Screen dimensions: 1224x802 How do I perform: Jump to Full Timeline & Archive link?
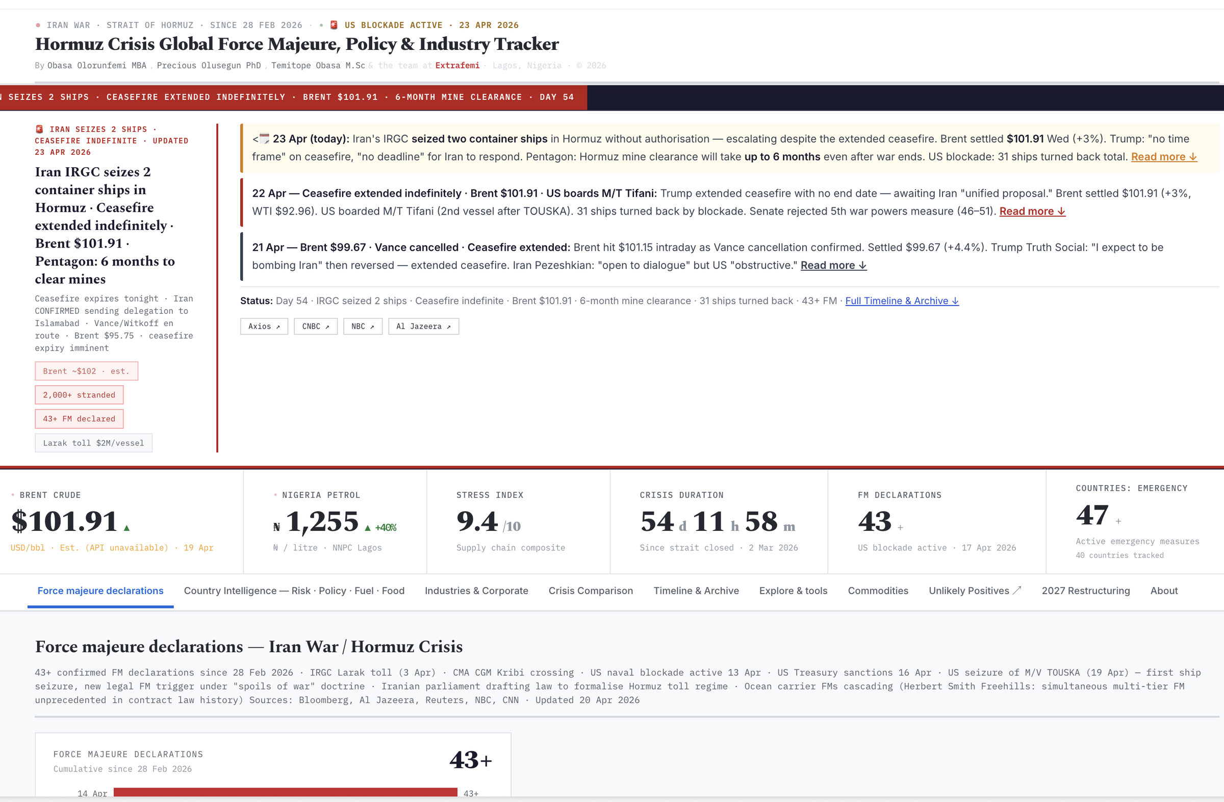tap(902, 301)
